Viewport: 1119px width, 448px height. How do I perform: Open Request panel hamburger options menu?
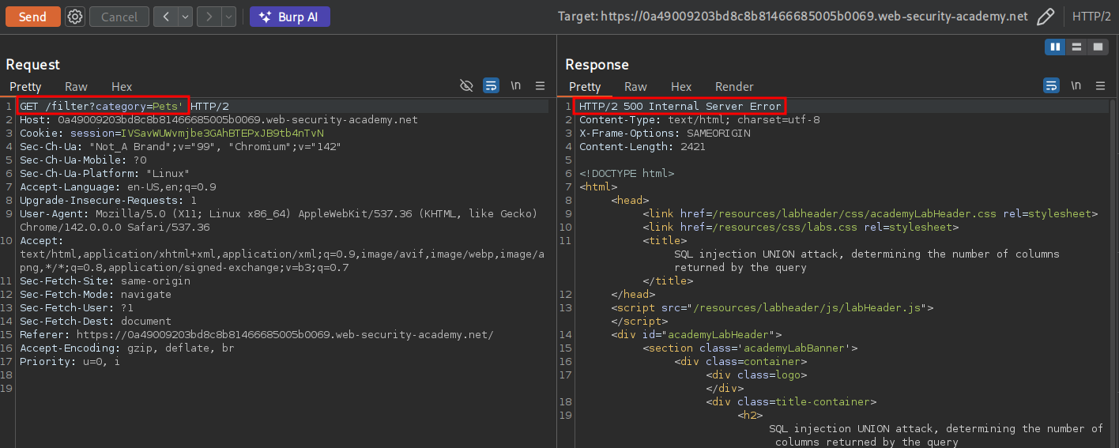(x=541, y=85)
